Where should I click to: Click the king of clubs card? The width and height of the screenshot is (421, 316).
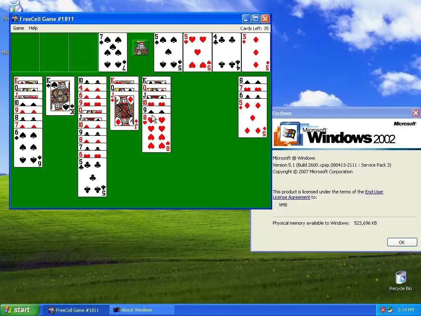(156, 80)
